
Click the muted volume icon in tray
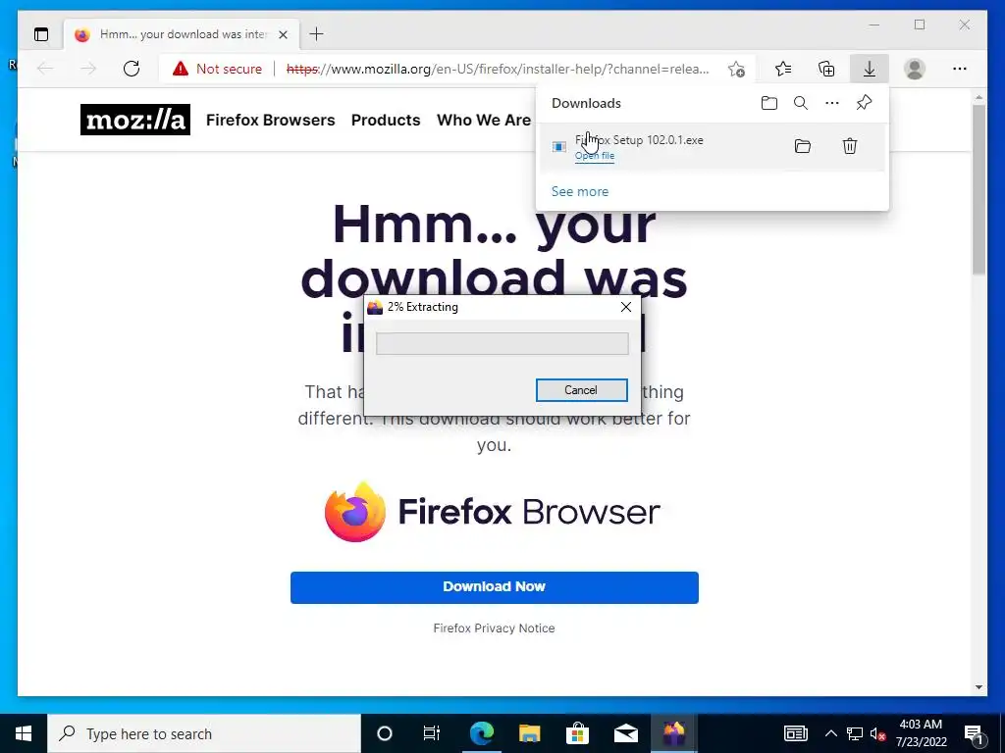pyautogui.click(x=877, y=733)
